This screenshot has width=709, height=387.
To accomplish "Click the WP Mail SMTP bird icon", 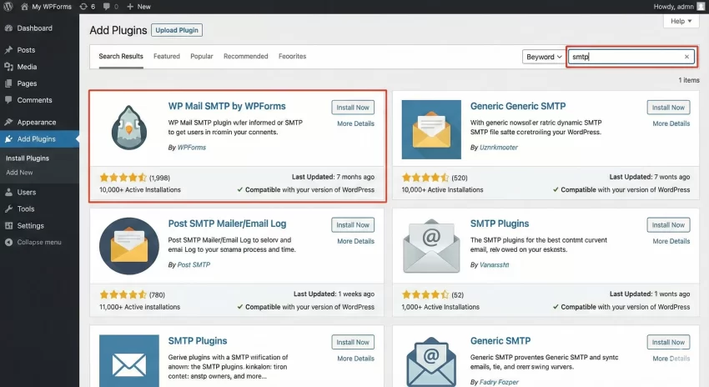I will pyautogui.click(x=128, y=128).
